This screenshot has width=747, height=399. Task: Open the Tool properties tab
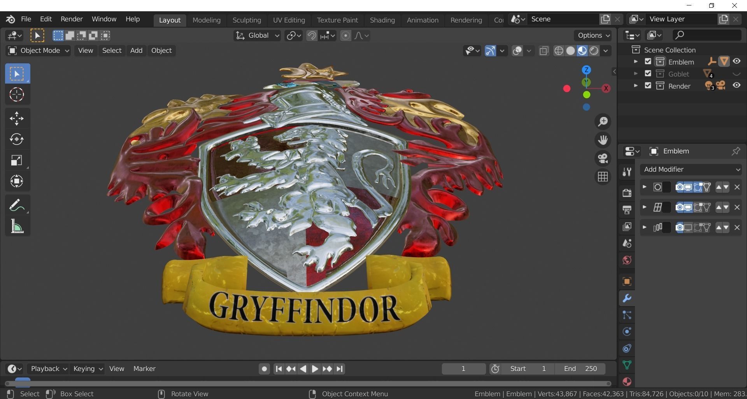[x=627, y=172]
